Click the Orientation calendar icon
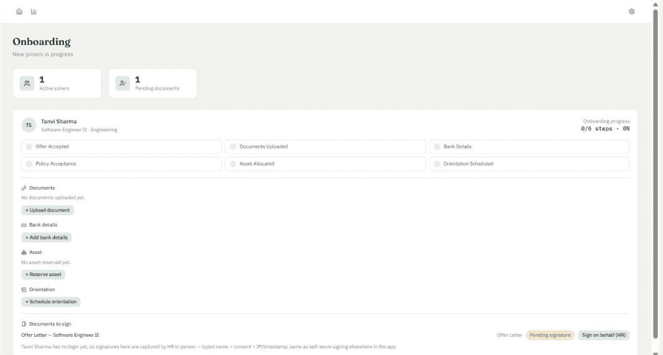 [24, 290]
